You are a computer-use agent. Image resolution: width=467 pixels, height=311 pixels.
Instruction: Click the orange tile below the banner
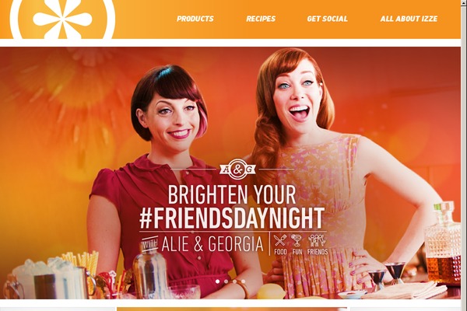coord(232,309)
